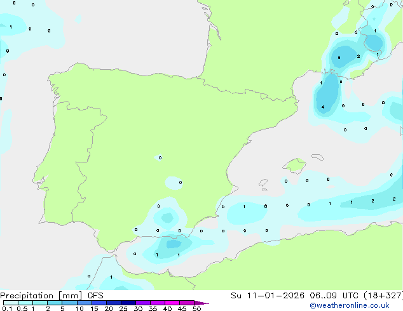The image size is (403, 311).
Task: Click the 30 to 35 mm legend swatch
Action: [x=143, y=303]
